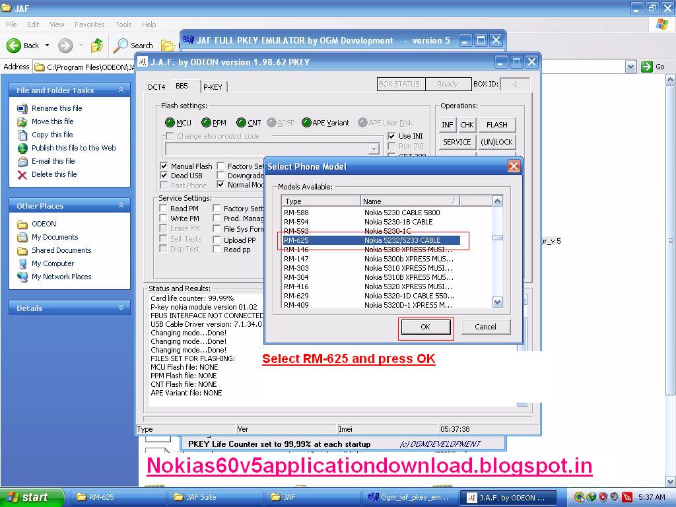Open Shared Documents folder icon
Viewport: 676px width, 507px height.
coord(22,250)
